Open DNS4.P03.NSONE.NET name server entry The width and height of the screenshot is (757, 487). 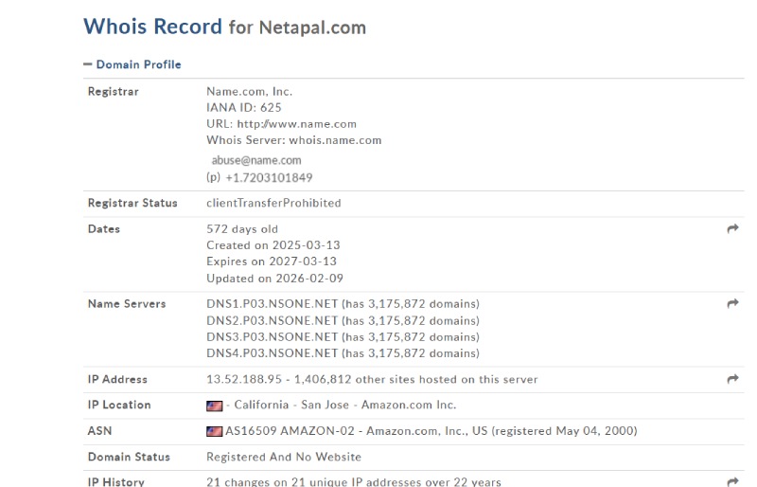[x=272, y=353]
